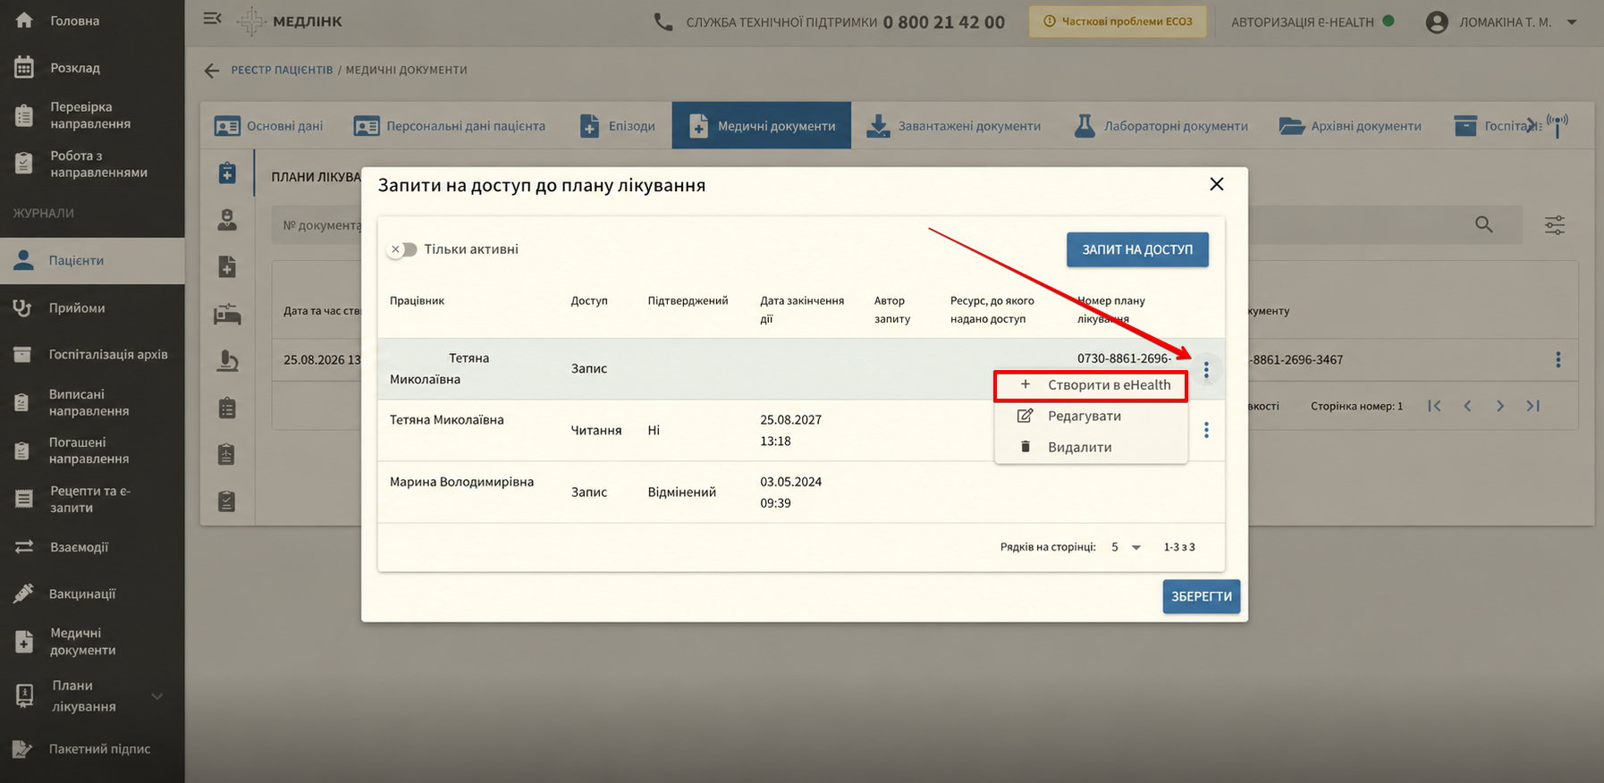Screen dimensions: 1604x783
Task: Open 'Взаємодії' in the sidebar
Action: [x=92, y=547]
